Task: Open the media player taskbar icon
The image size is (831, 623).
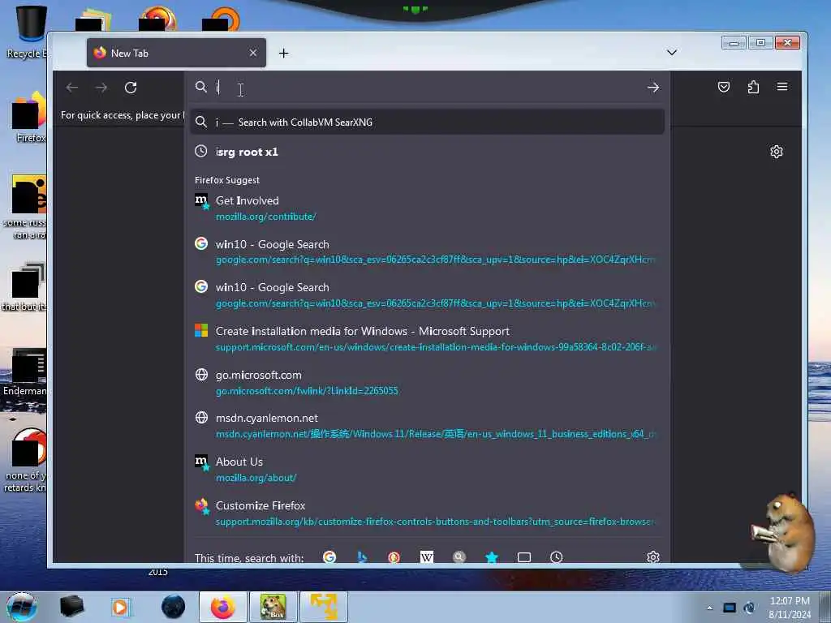Action: (x=120, y=607)
